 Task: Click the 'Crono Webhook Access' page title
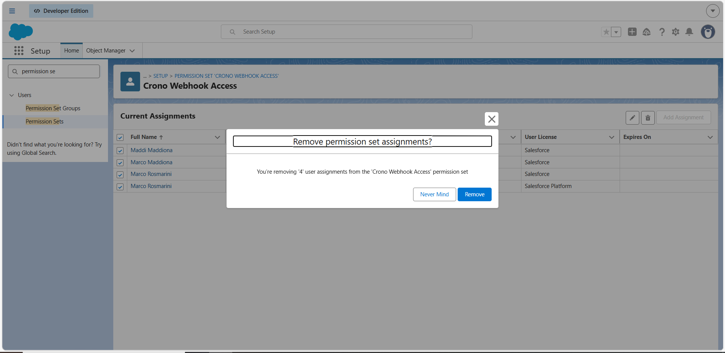(190, 86)
